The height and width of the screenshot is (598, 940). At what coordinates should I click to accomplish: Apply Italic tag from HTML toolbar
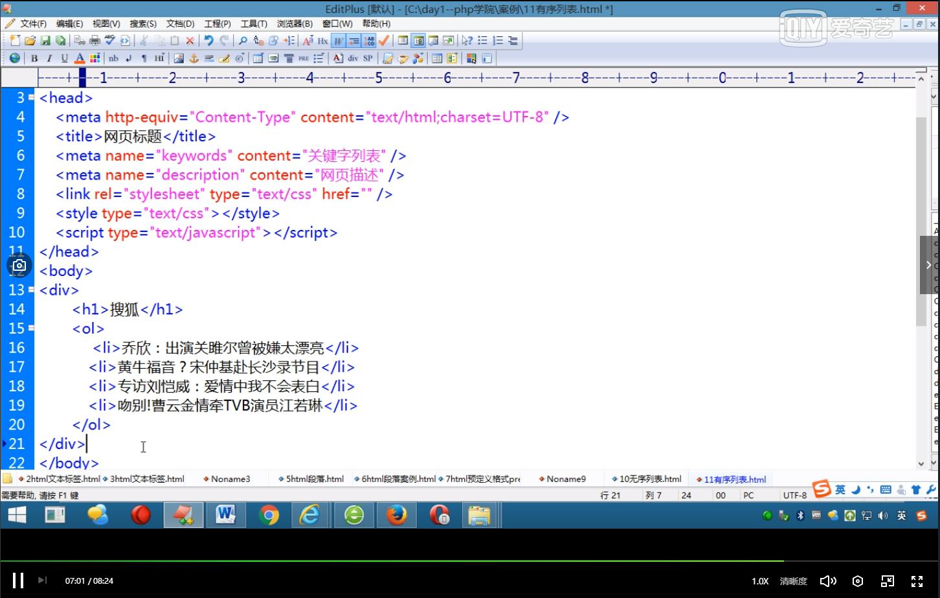coord(49,58)
